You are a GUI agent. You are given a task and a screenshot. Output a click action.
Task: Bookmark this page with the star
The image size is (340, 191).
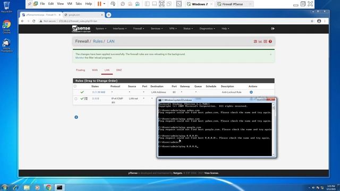click(312, 21)
